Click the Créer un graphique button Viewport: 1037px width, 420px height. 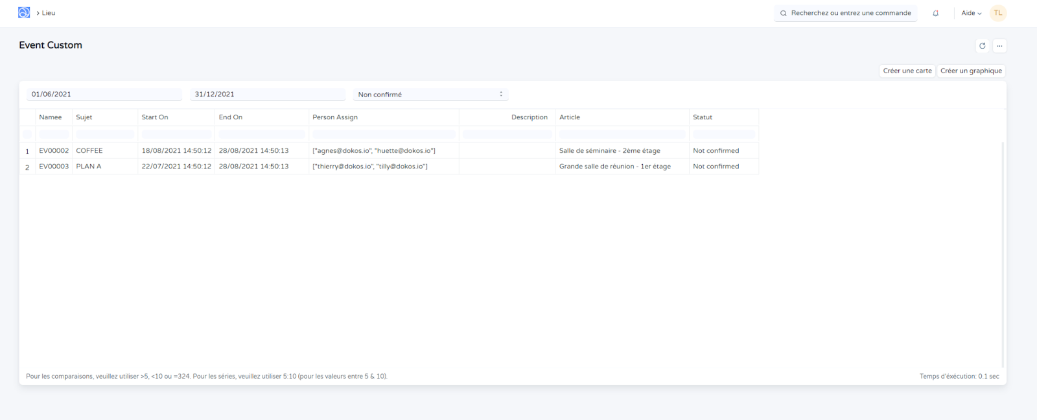pyautogui.click(x=971, y=71)
